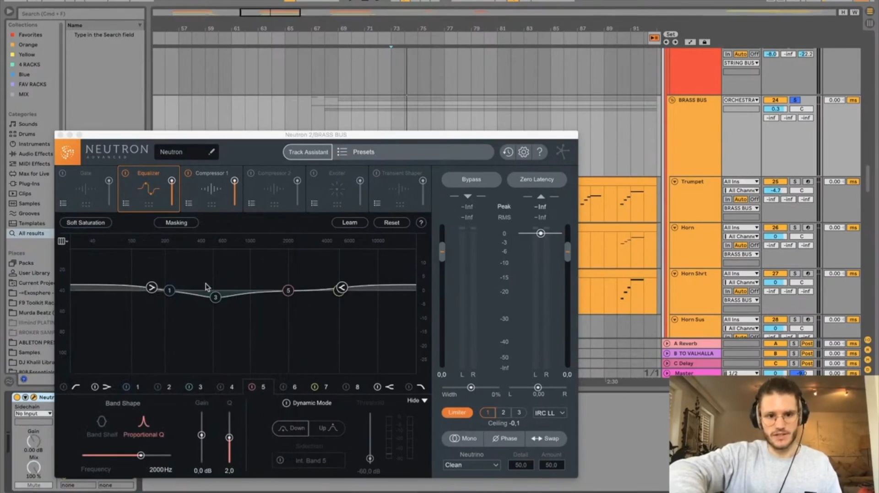Select All results in browser sidebar

click(31, 233)
